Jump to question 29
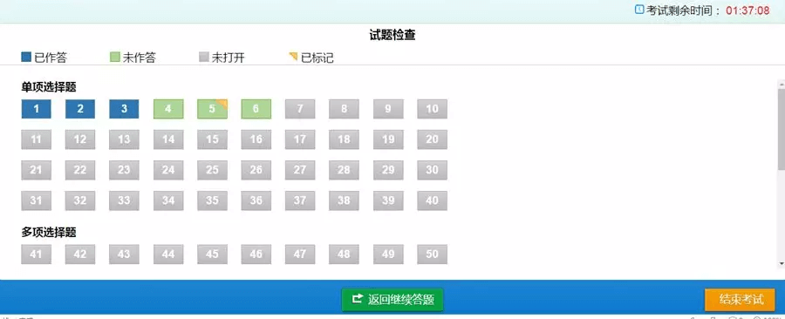 click(x=388, y=170)
